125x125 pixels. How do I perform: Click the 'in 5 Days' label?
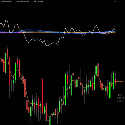[x=120, y=101]
